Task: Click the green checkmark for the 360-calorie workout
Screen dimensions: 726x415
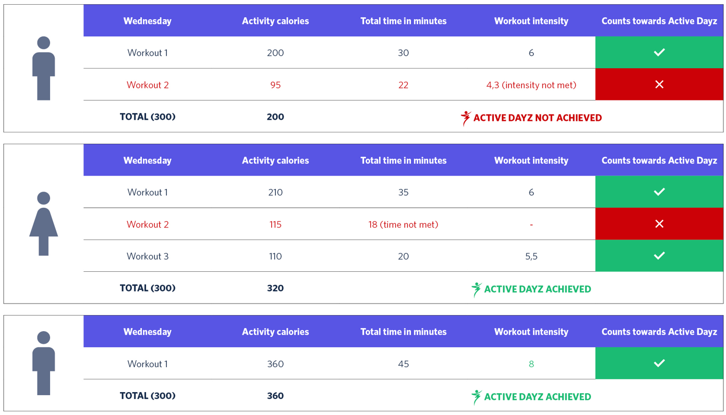Action: [659, 363]
